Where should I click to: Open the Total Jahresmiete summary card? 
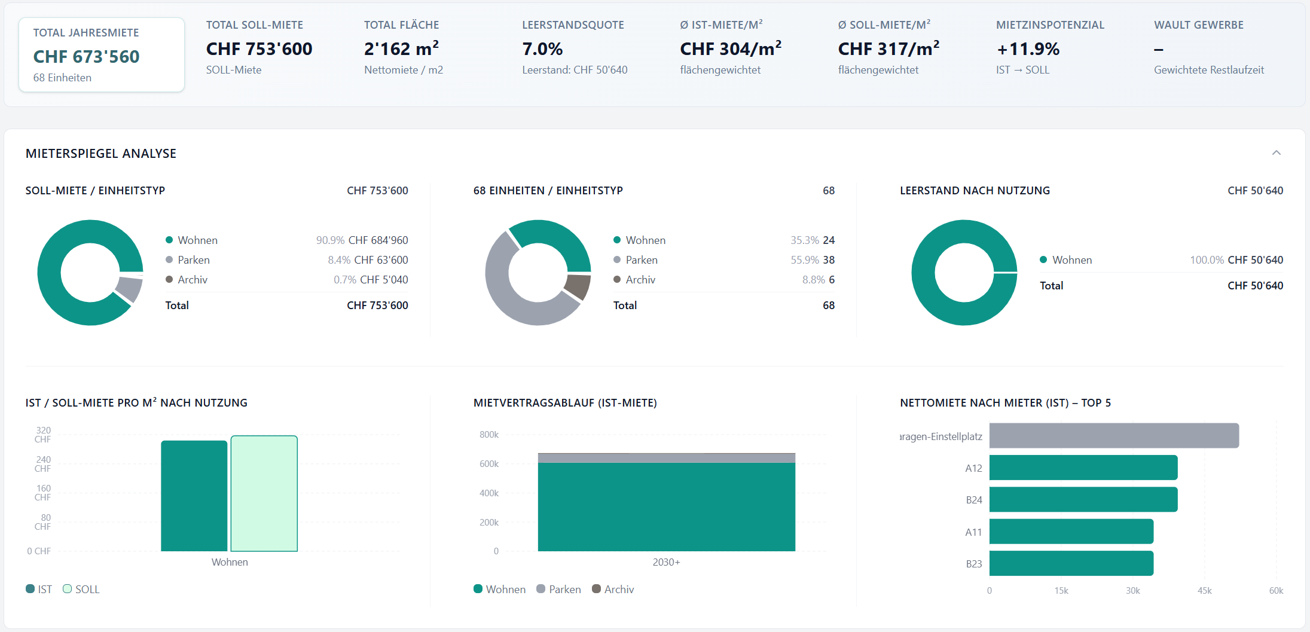point(102,54)
